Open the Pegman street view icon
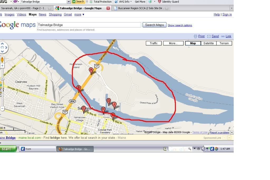270x180 pixels. tap(2, 59)
